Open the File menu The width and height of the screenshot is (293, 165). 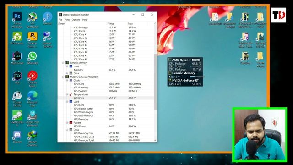[60, 20]
